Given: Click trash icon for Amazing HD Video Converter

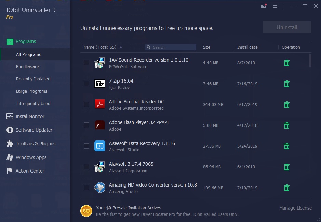Looking at the screenshot, I should [x=287, y=188].
